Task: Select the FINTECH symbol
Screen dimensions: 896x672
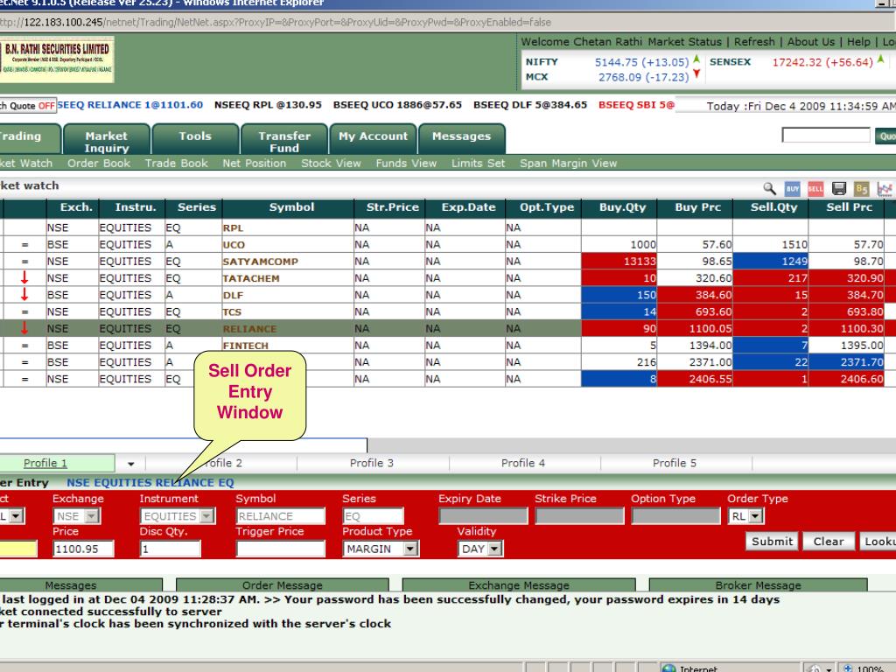Action: coord(245,345)
